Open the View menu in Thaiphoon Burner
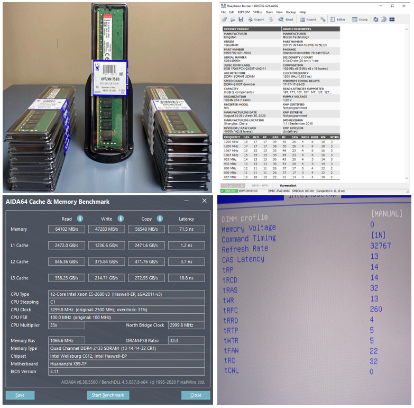The image size is (414, 408). [279, 12]
